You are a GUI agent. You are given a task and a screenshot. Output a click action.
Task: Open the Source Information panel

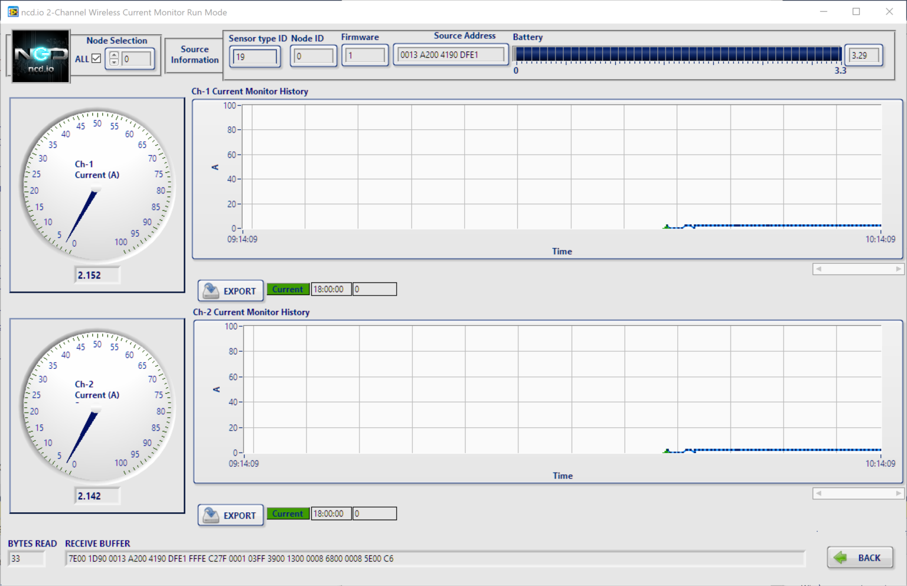tap(194, 54)
